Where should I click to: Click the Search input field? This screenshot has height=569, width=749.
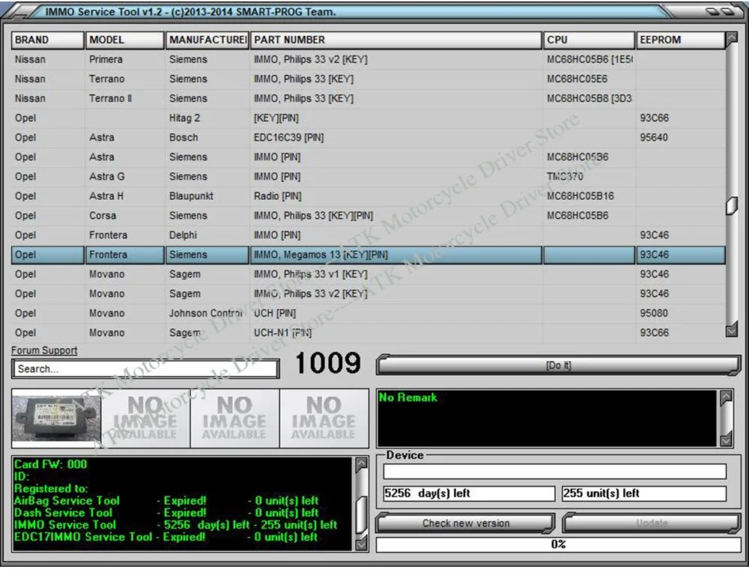145,369
